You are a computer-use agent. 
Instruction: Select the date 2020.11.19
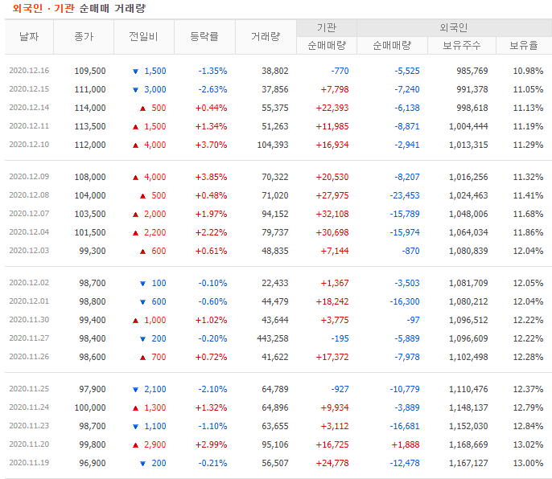tap(29, 463)
